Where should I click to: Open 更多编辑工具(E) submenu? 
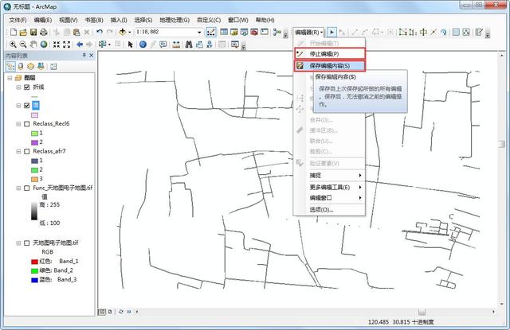[x=329, y=187]
